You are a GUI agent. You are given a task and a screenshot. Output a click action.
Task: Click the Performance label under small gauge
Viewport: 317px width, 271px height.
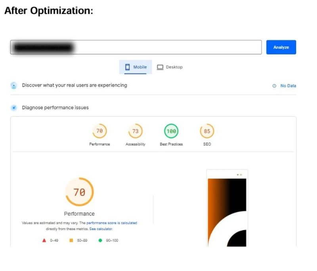[x=99, y=144]
